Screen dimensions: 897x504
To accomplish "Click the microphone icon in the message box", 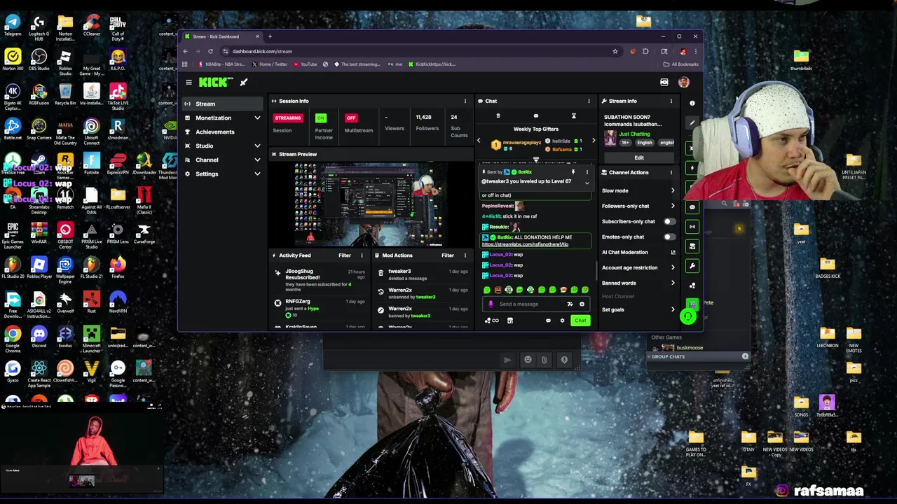I will click(491, 304).
